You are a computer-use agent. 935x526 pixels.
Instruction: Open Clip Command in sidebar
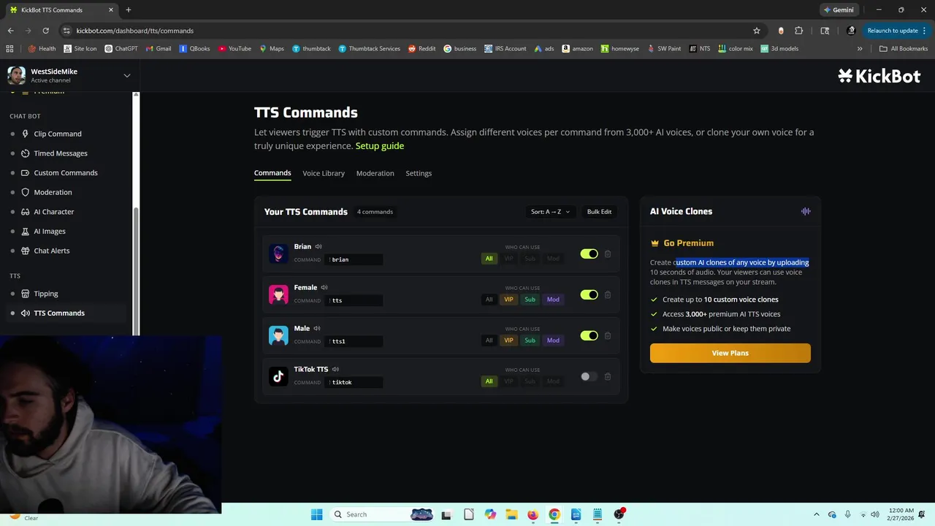pyautogui.click(x=58, y=134)
